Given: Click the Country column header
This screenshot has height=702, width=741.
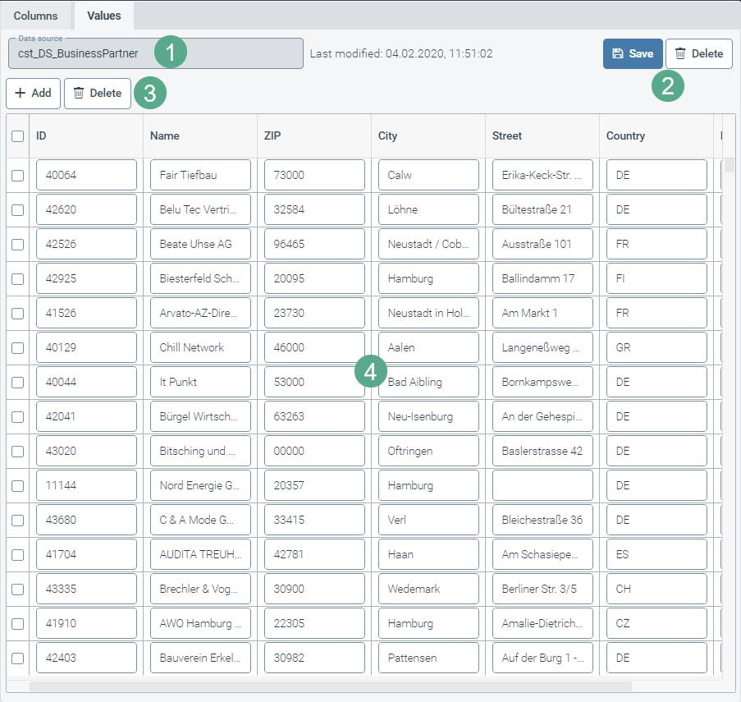Looking at the screenshot, I should pos(625,136).
